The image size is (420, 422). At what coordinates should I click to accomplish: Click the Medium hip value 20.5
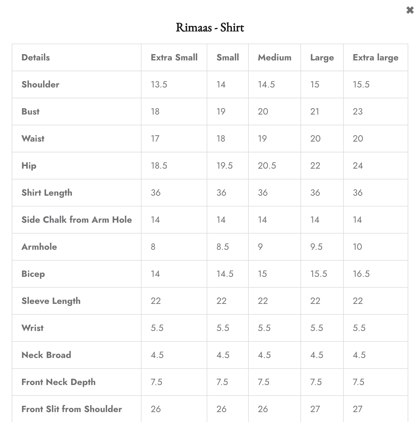pos(266,166)
